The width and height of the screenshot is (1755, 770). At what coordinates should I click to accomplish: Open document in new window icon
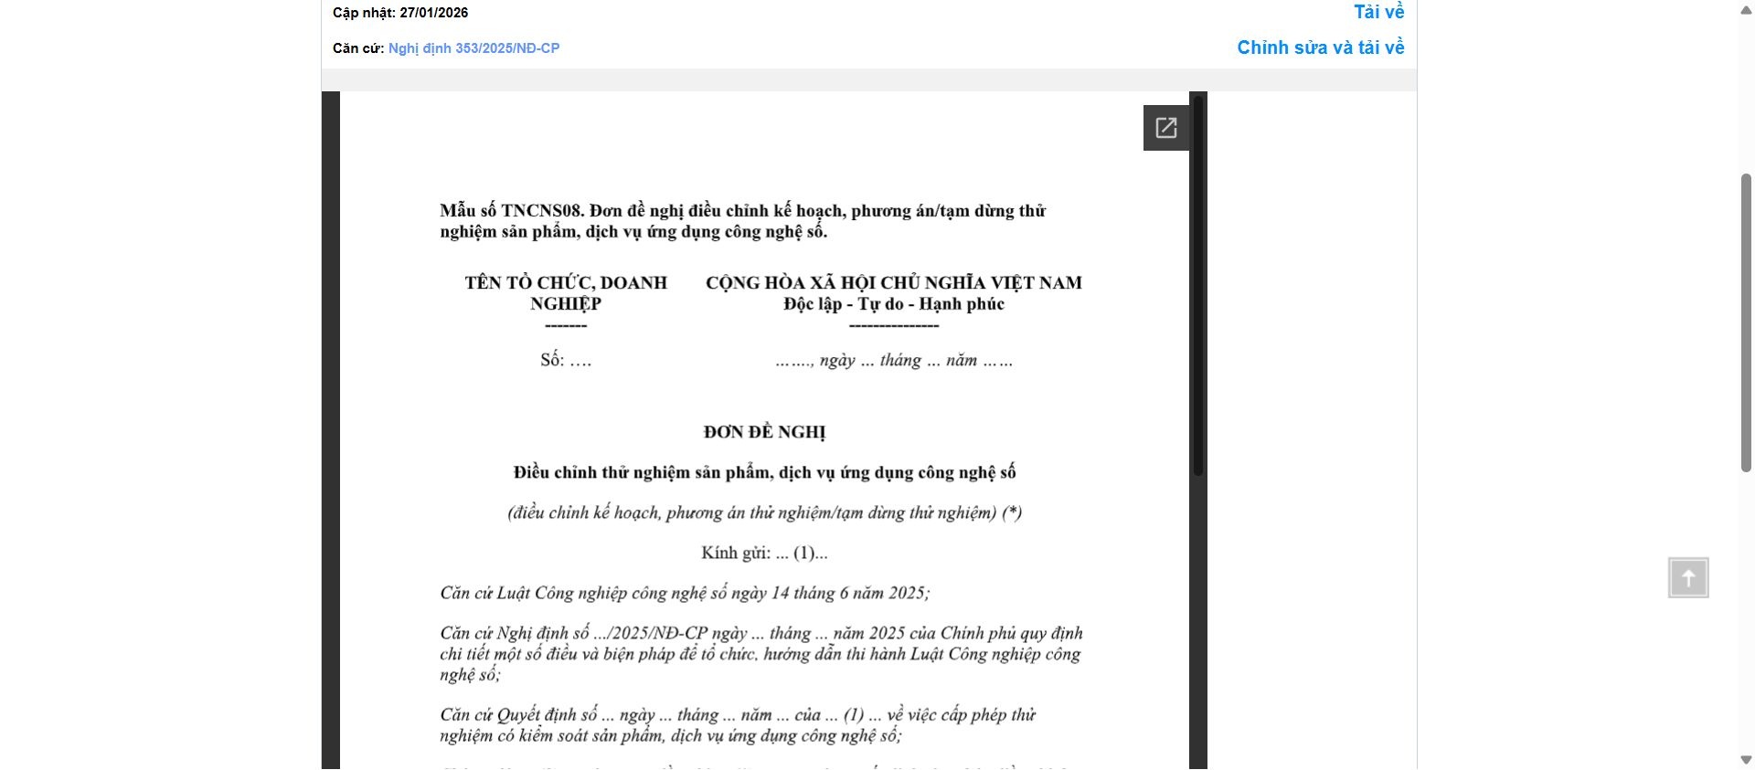click(1165, 128)
